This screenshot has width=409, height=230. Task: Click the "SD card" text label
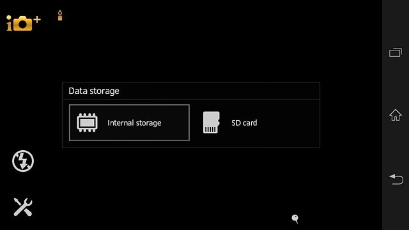click(244, 123)
